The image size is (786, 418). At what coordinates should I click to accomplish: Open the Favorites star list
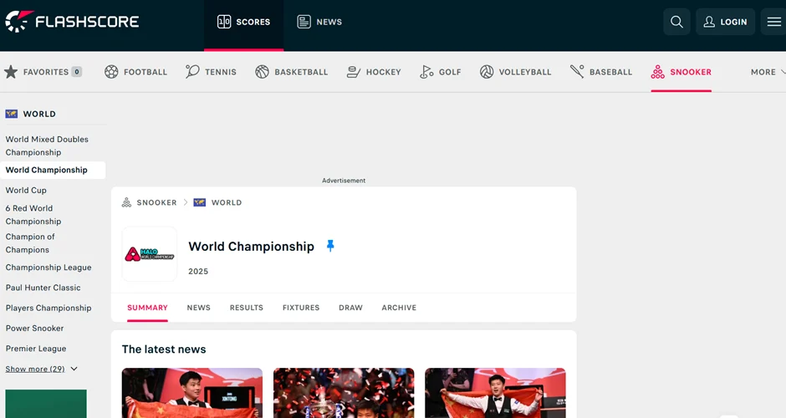[11, 72]
